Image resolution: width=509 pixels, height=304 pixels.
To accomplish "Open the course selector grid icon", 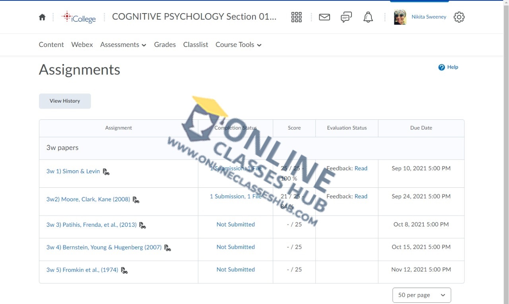I will point(296,17).
